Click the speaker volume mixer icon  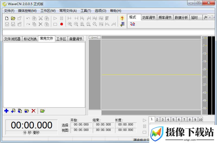point(122,24)
